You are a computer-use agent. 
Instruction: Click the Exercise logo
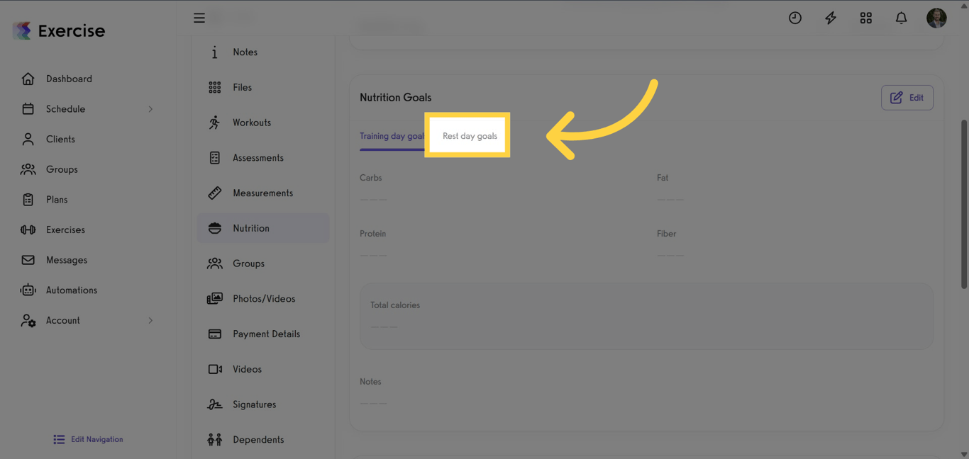point(59,30)
